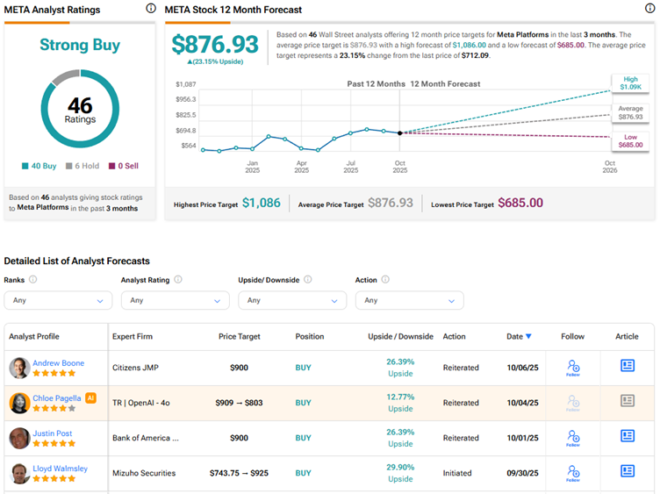Open article icon for Andrew Boone row

[628, 366]
